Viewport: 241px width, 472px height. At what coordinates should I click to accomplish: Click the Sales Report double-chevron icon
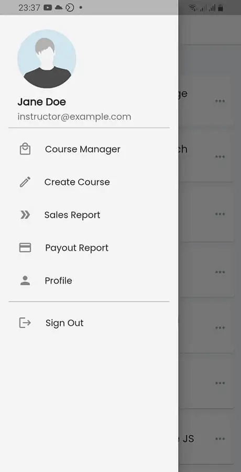[25, 214]
